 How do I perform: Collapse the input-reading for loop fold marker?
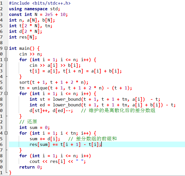[6, 60]
